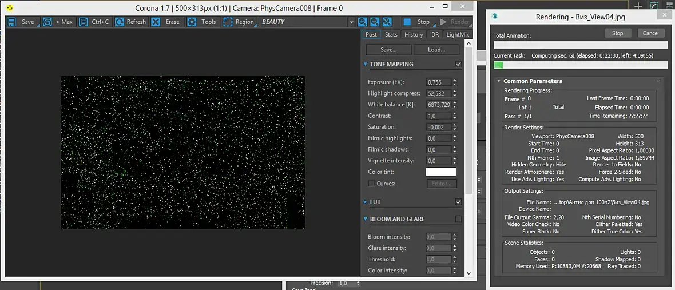Open the Color tint white swatch
Viewport: 675px width, 290px height.
click(441, 172)
